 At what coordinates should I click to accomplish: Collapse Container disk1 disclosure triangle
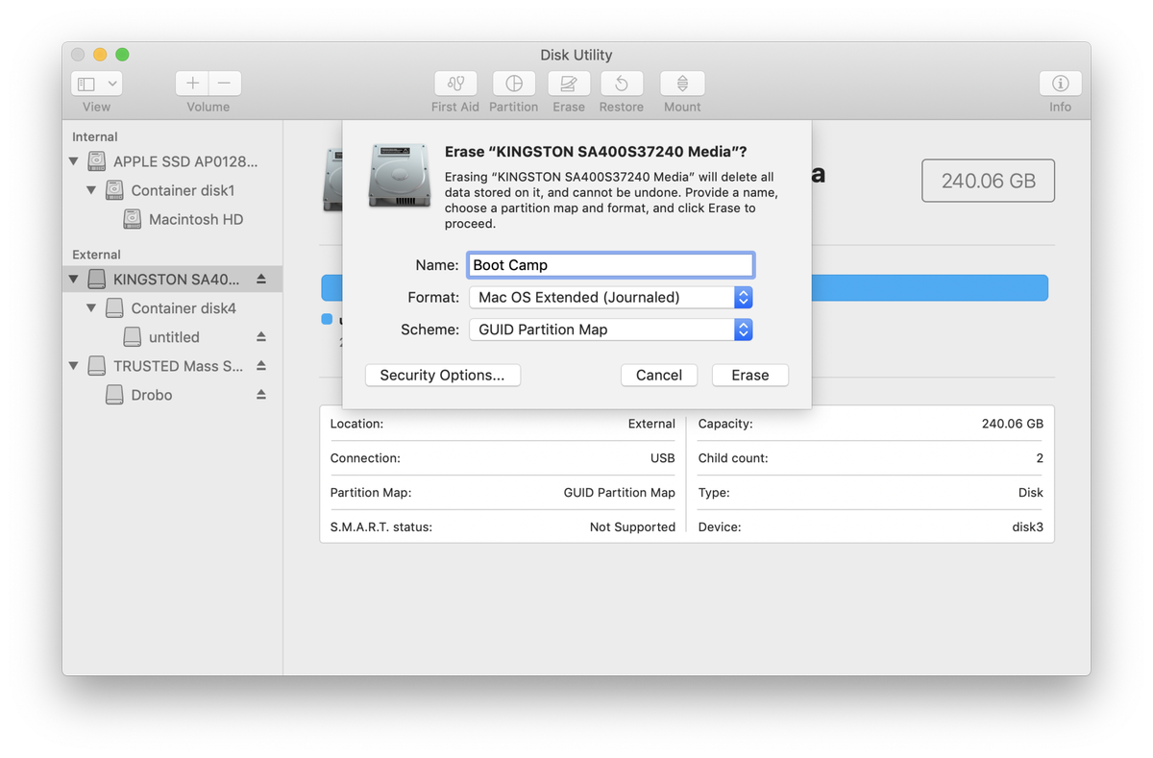[x=92, y=190]
